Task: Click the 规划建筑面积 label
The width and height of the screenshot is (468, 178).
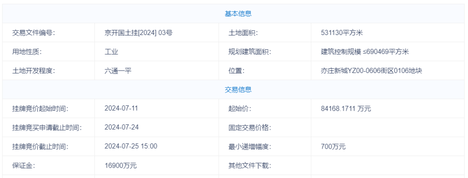Action: [249, 52]
